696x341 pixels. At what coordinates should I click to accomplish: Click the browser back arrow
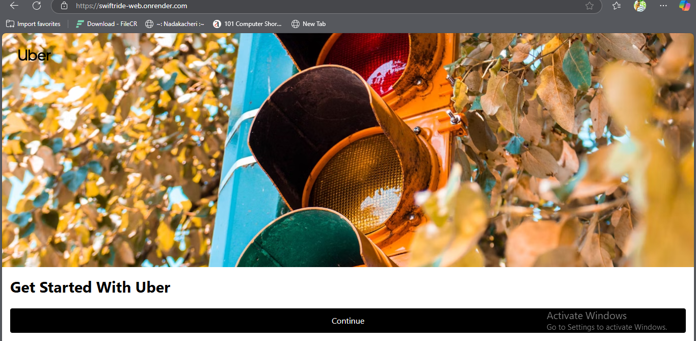tap(14, 6)
